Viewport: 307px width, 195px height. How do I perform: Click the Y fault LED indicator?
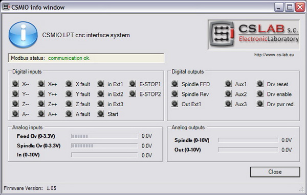coord(69,93)
